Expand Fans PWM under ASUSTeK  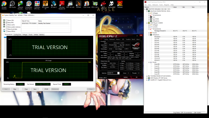tap(149, 19)
